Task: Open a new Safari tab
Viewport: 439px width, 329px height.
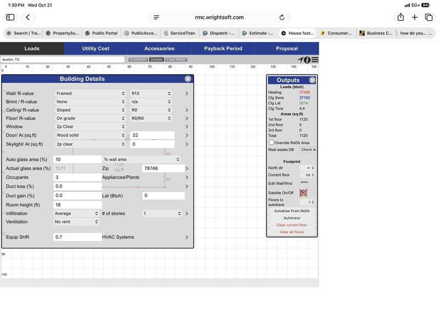Action: click(x=415, y=18)
